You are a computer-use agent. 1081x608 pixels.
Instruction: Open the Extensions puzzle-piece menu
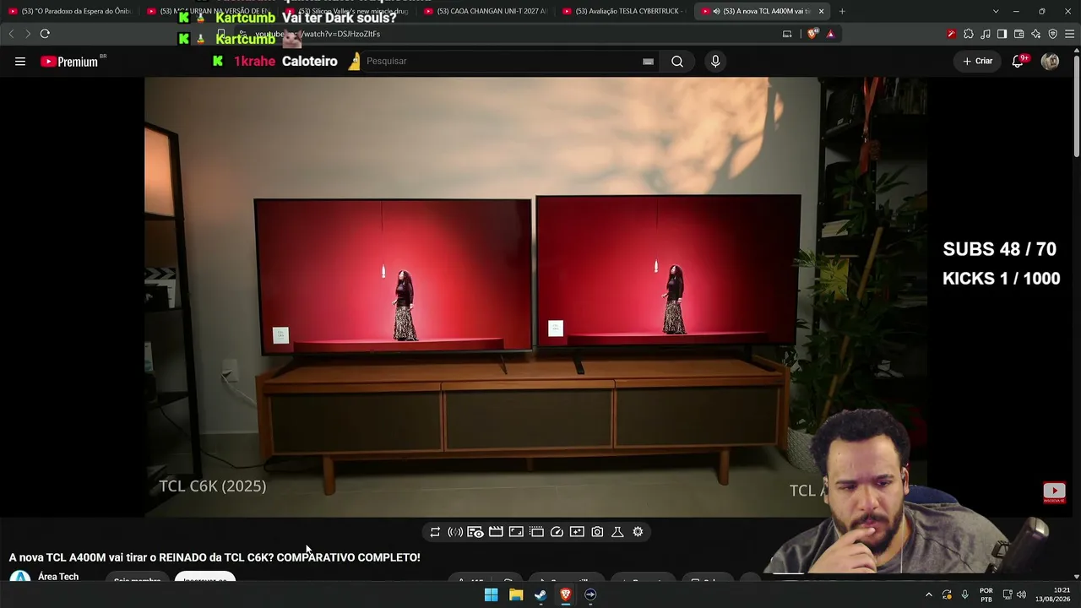[x=969, y=34]
